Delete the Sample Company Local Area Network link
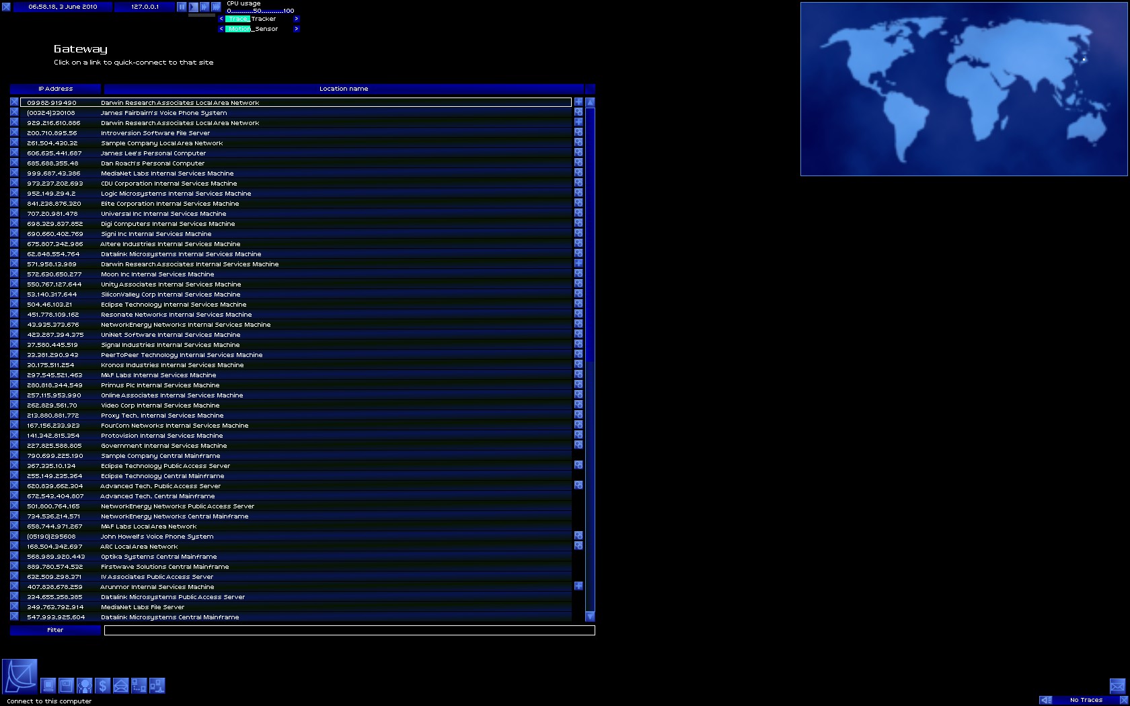Image resolution: width=1130 pixels, height=706 pixels. click(x=14, y=143)
